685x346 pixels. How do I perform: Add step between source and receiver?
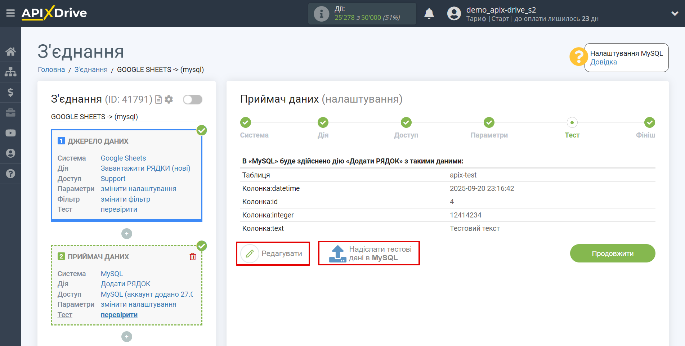pos(126,234)
